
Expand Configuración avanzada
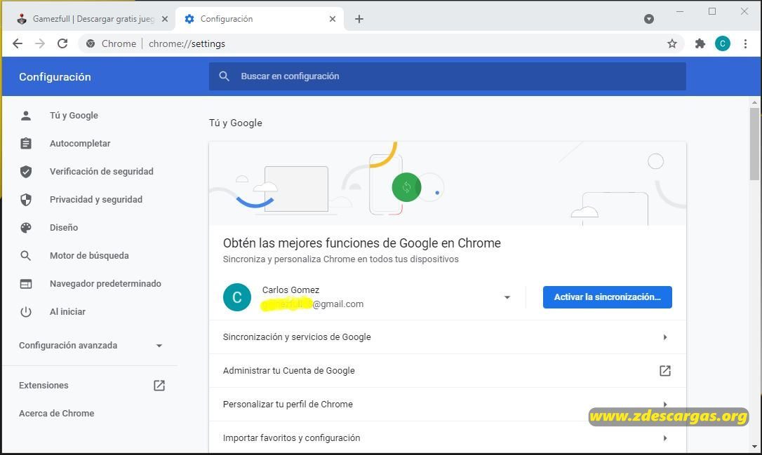tap(91, 345)
